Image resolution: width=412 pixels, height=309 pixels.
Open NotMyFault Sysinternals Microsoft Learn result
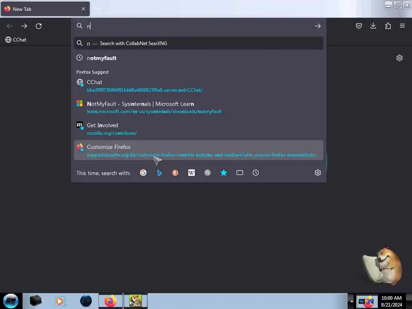[x=199, y=107]
